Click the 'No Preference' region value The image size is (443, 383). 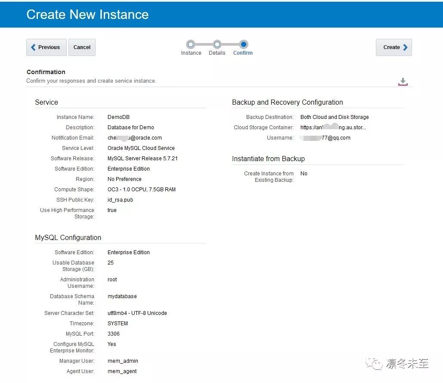pos(124,179)
